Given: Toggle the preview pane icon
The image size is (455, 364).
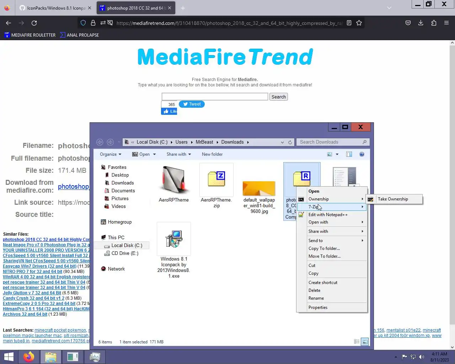Looking at the screenshot, I should tap(349, 154).
